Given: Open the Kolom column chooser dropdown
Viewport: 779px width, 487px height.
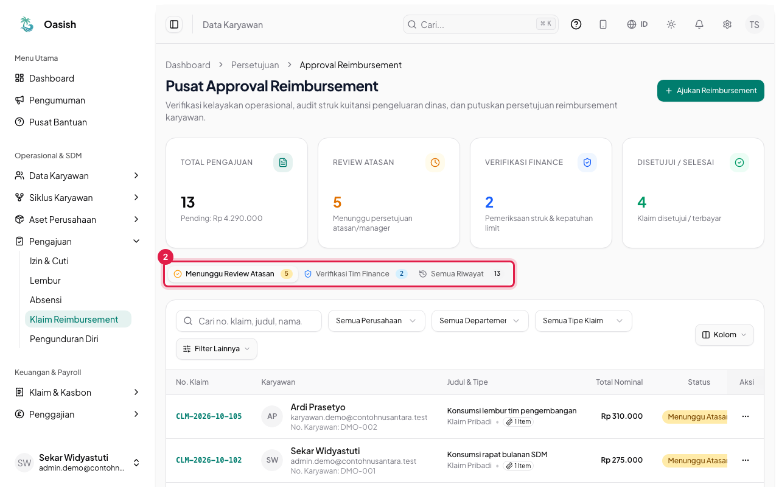Looking at the screenshot, I should (724, 335).
